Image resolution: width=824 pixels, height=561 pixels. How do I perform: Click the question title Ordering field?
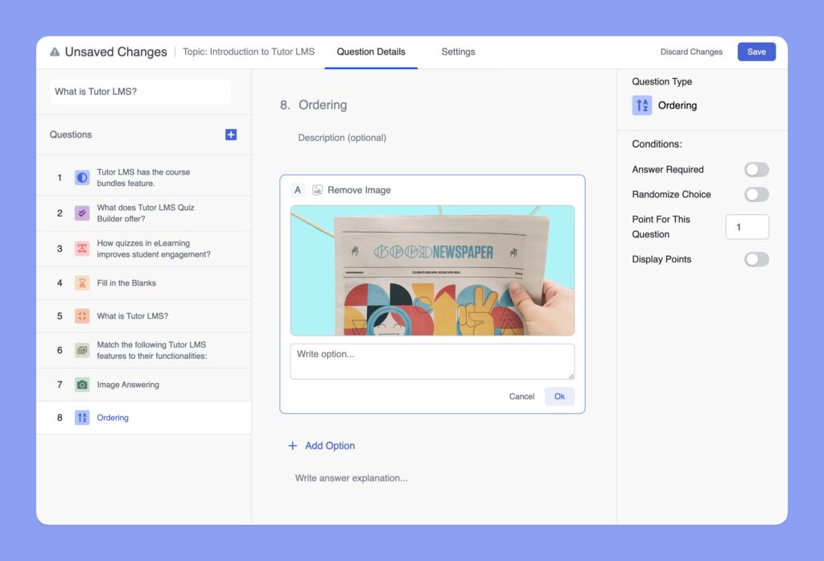click(323, 105)
